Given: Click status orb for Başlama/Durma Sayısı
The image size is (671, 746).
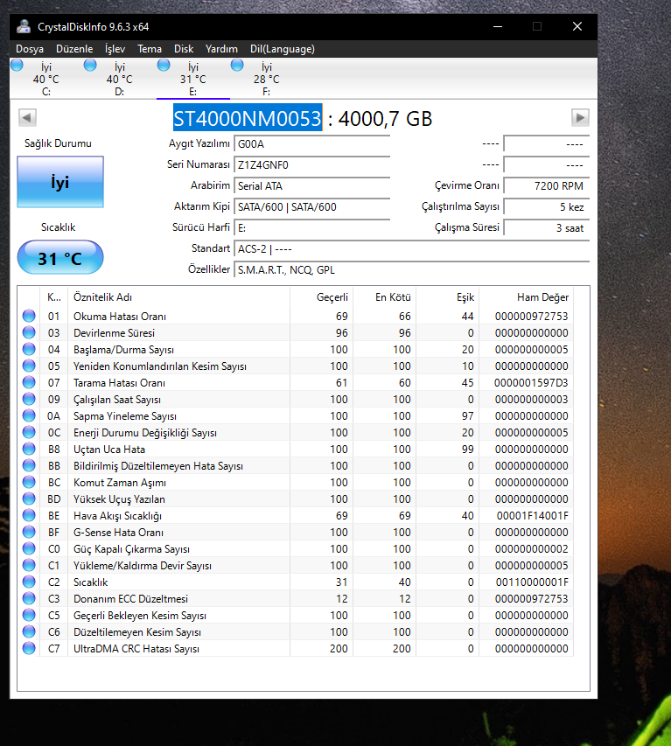Looking at the screenshot, I should [29, 349].
